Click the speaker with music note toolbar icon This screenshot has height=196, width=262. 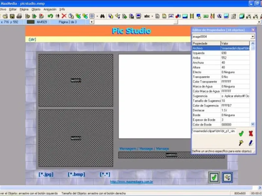tap(118, 16)
